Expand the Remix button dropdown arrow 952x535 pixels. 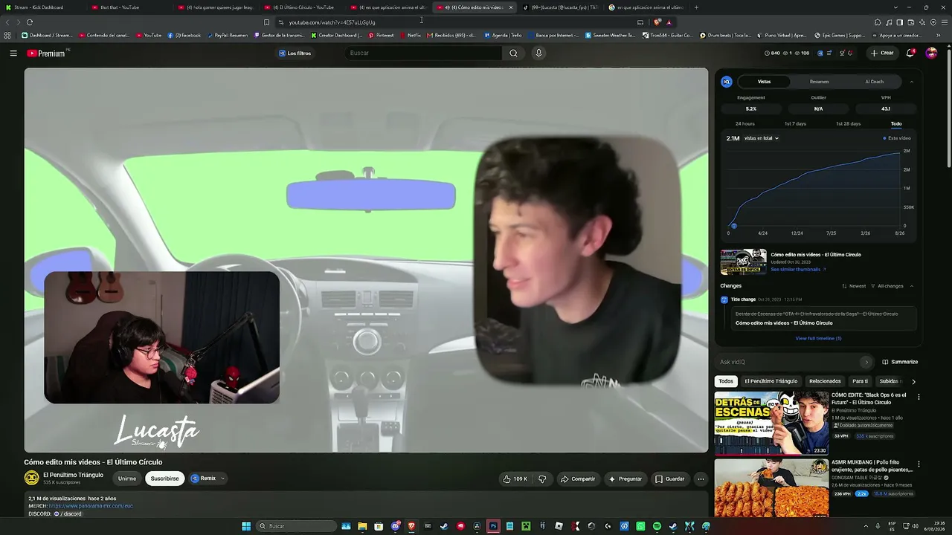[222, 479]
